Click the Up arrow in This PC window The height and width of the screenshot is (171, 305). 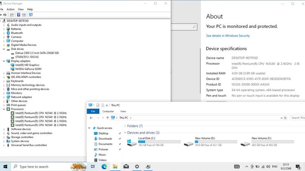[x=107, y=118]
